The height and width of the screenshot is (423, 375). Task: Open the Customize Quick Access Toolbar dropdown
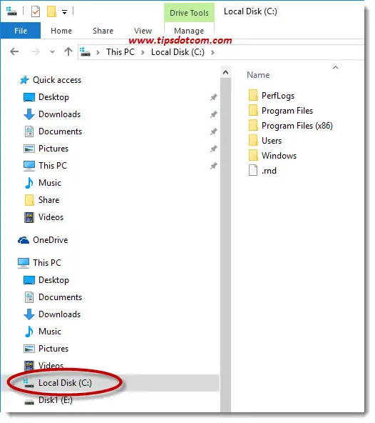(65, 12)
